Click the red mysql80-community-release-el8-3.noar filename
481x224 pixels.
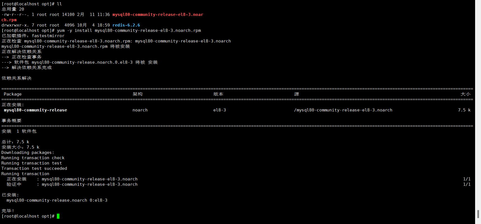[x=158, y=15]
